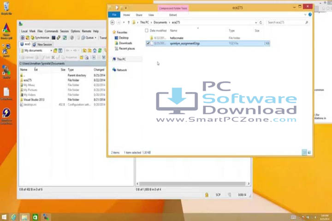Click the Explorer help question mark icon
The height and width of the screenshot is (221, 332).
tap(310, 15)
